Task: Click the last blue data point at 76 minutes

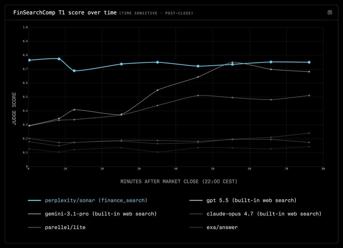Action: pyautogui.click(x=309, y=62)
